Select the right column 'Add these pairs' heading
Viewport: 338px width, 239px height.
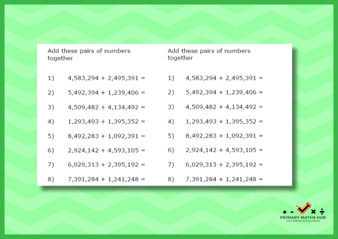(x=209, y=54)
